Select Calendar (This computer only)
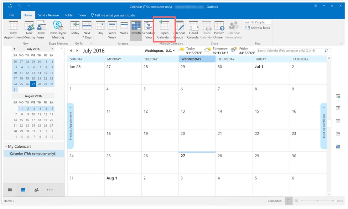Screen dimensions: 348x209 pos(32,154)
